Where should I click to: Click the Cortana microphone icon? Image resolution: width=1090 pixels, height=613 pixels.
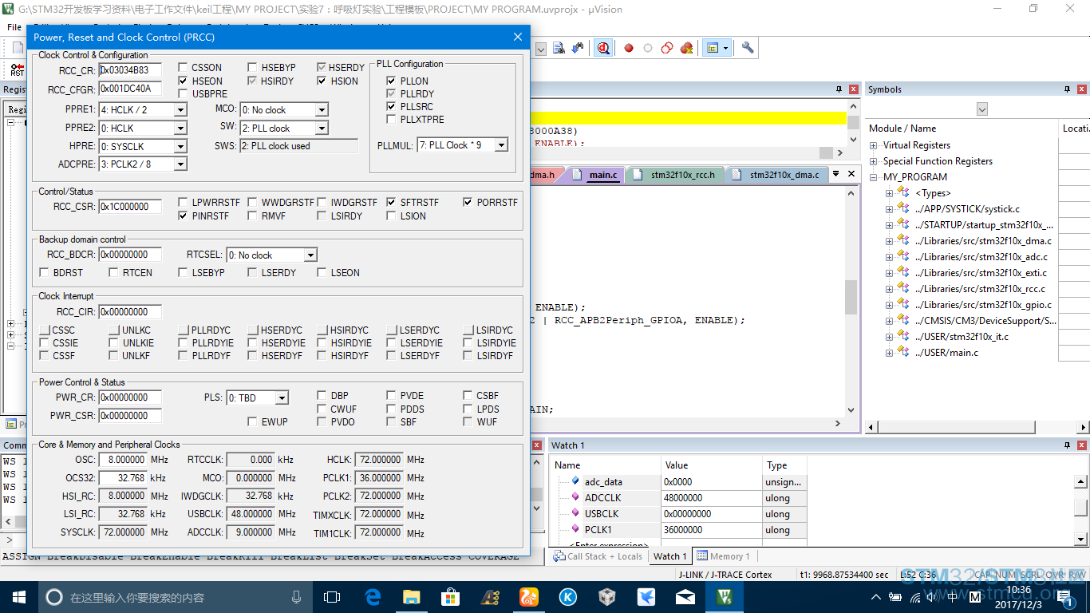pos(297,596)
